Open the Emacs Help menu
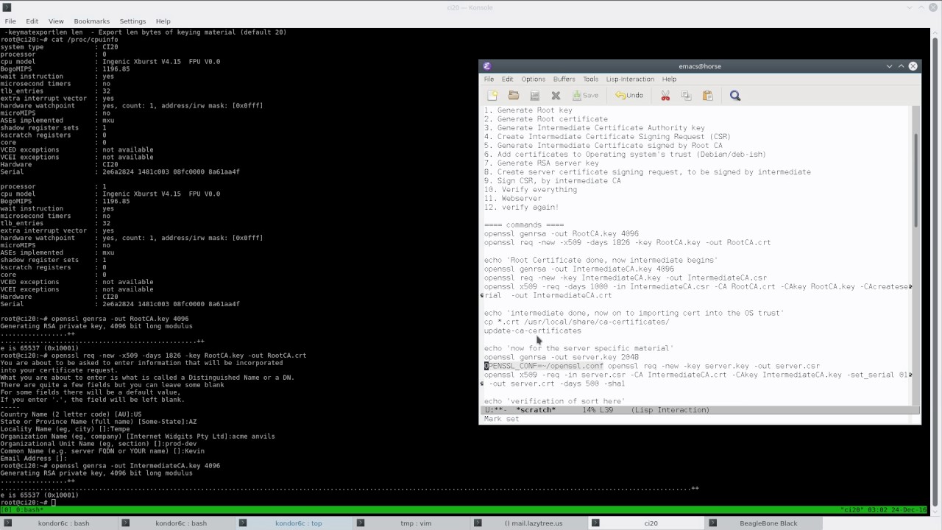942x530 pixels. click(x=669, y=79)
